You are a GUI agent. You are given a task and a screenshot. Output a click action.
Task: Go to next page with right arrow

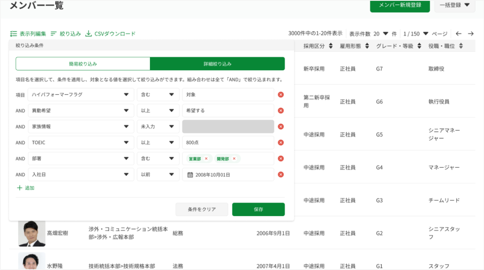click(x=471, y=34)
